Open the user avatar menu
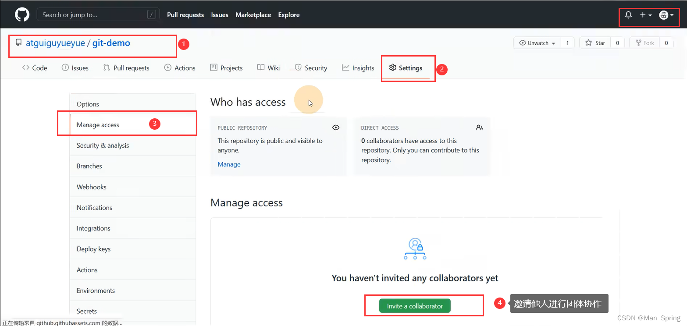The image size is (687, 326). 666,15
